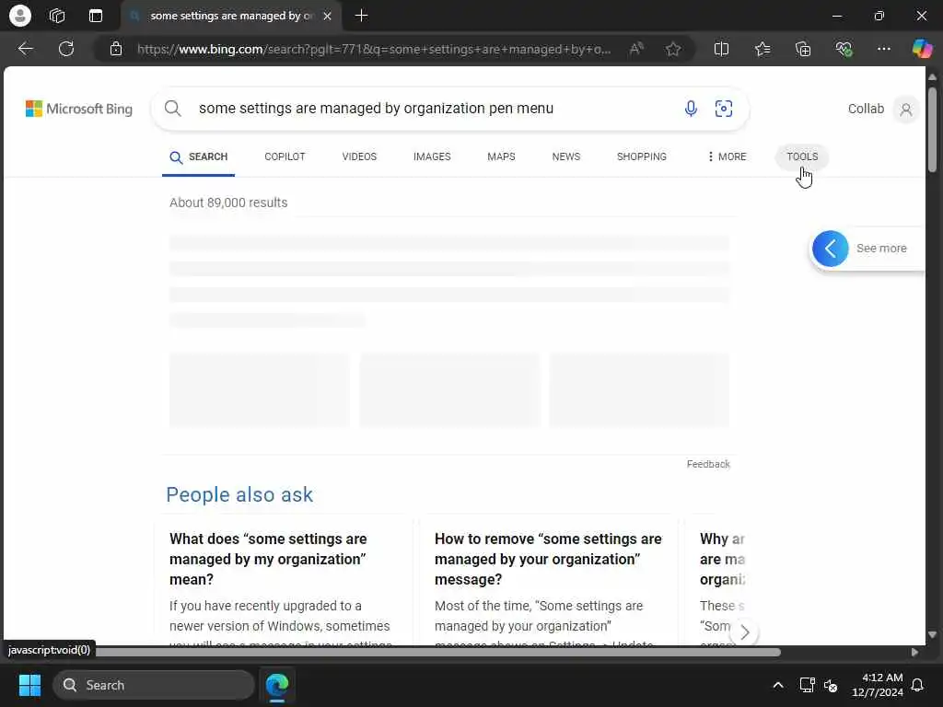Viewport: 943px width, 707px height.
Task: Switch to VIDEOS tab
Action: coord(359,156)
